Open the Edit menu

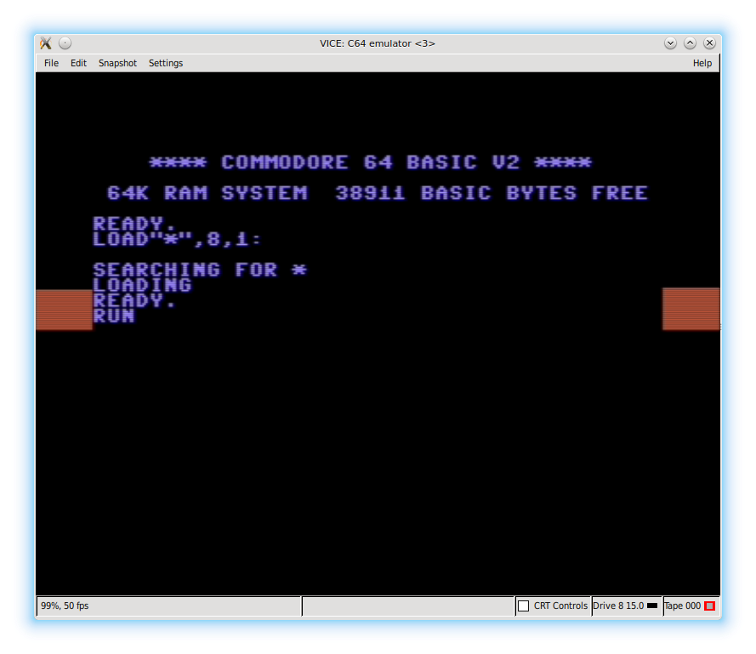[x=78, y=63]
